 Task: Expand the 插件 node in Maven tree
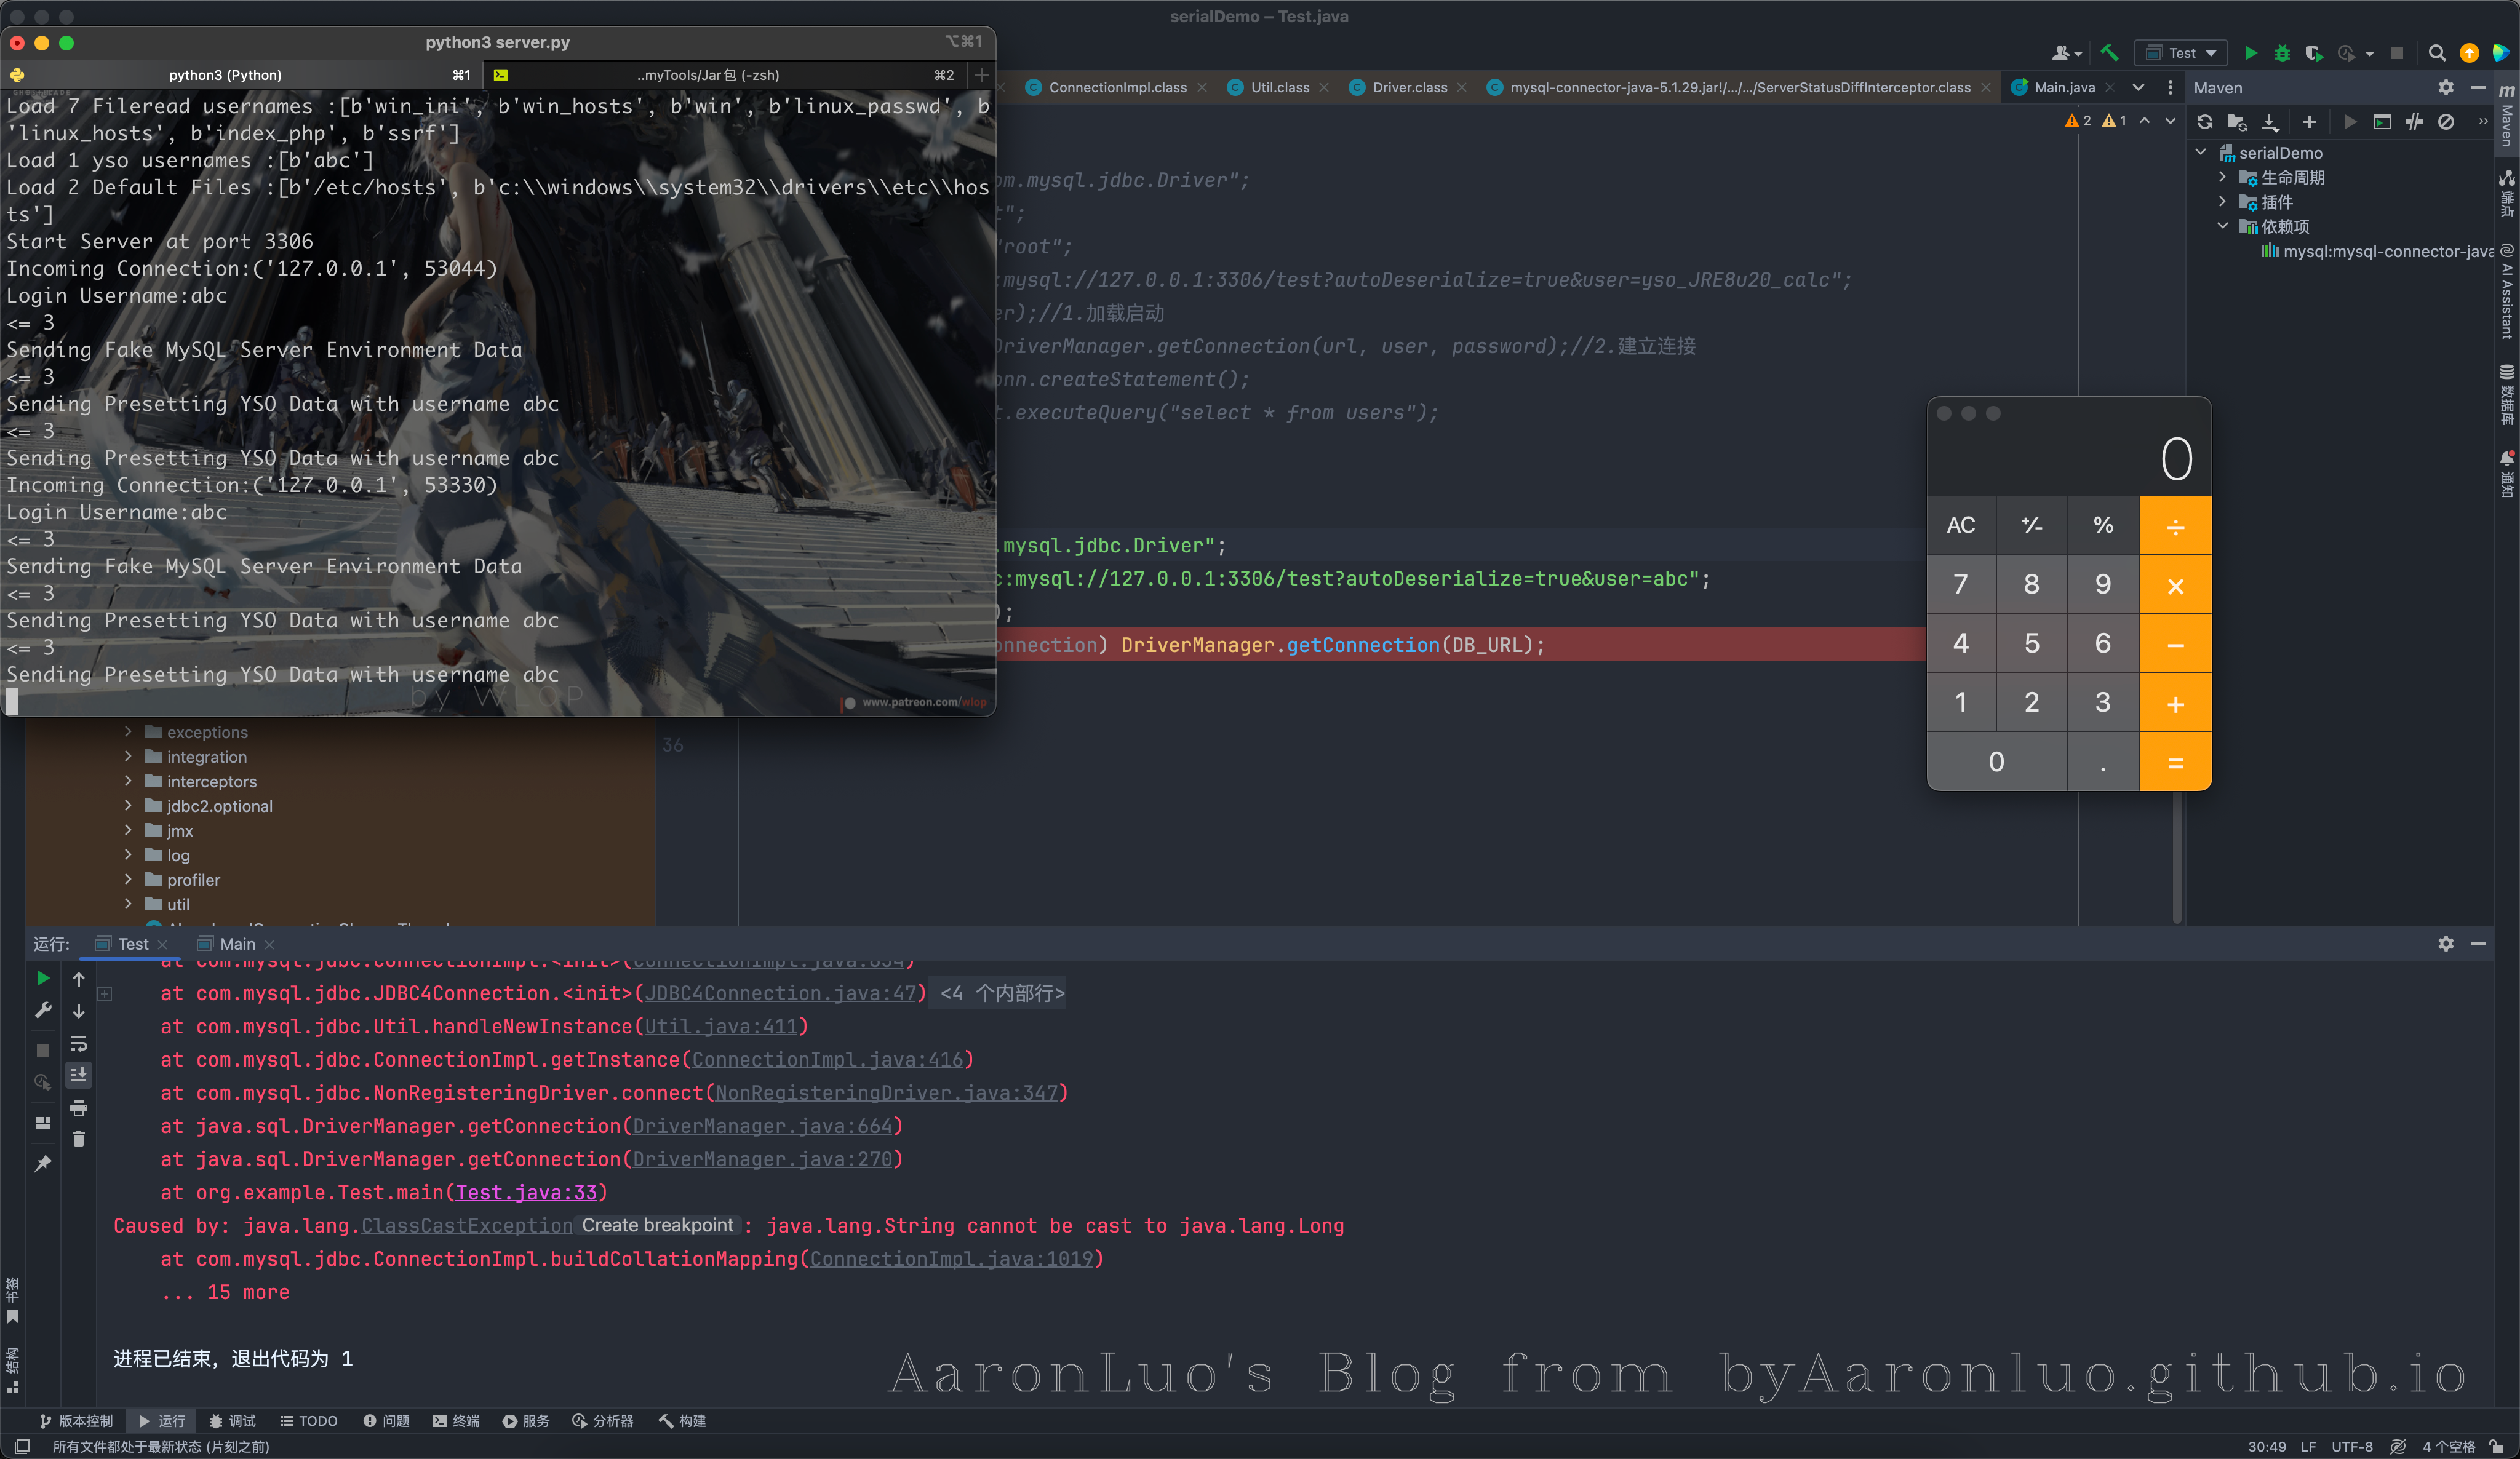point(2222,202)
